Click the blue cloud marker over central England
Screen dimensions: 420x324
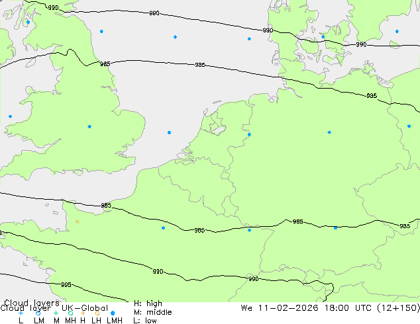(89, 126)
